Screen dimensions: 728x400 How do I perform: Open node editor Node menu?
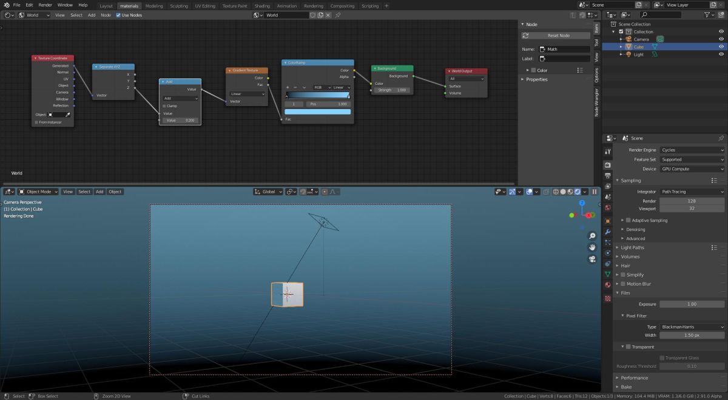tap(106, 15)
